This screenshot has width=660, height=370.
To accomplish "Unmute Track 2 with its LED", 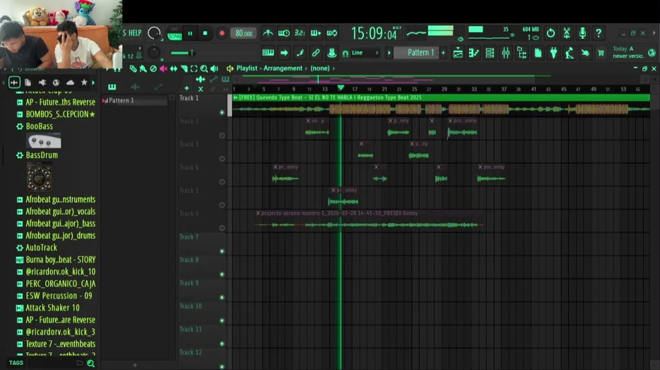I will pyautogui.click(x=222, y=136).
